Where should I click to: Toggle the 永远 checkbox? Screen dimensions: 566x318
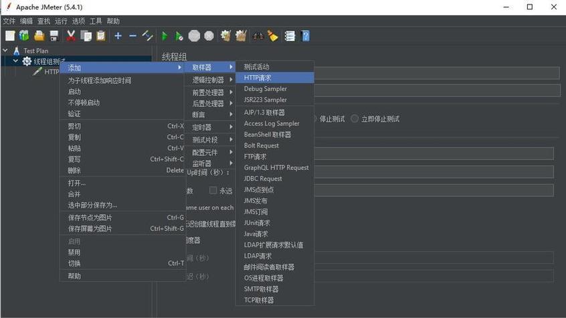(213, 190)
